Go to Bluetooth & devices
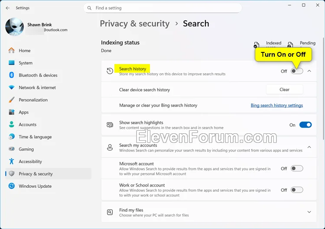This screenshot has width=325, height=229. (48, 75)
